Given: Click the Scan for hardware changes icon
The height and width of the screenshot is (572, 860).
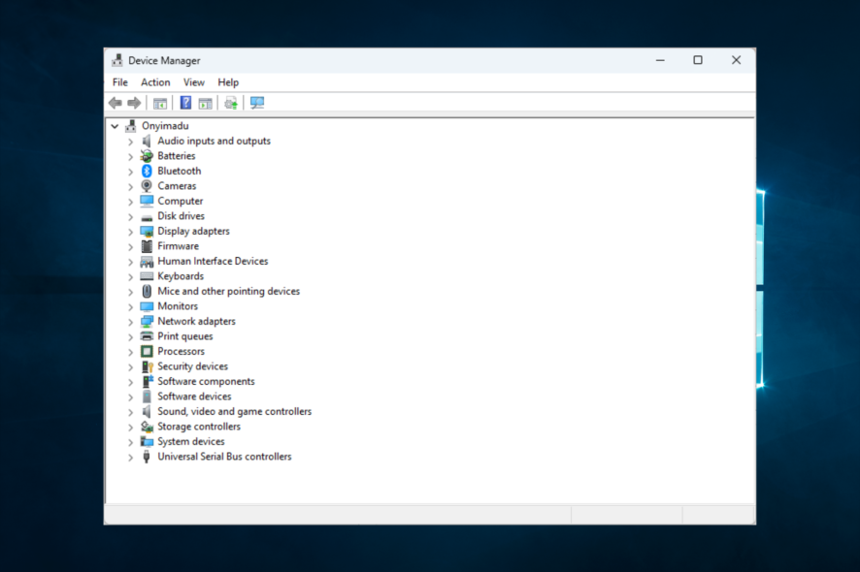Looking at the screenshot, I should (x=256, y=103).
